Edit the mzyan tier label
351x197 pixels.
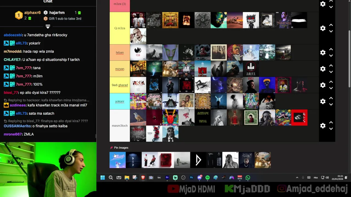(x=120, y=69)
